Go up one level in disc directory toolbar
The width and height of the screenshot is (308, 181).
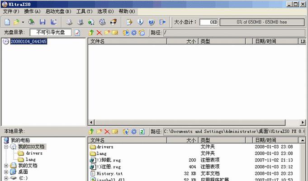[91, 33]
